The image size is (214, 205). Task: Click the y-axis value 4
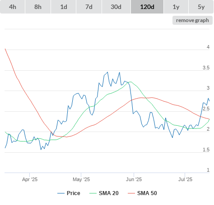pyautogui.click(x=208, y=47)
